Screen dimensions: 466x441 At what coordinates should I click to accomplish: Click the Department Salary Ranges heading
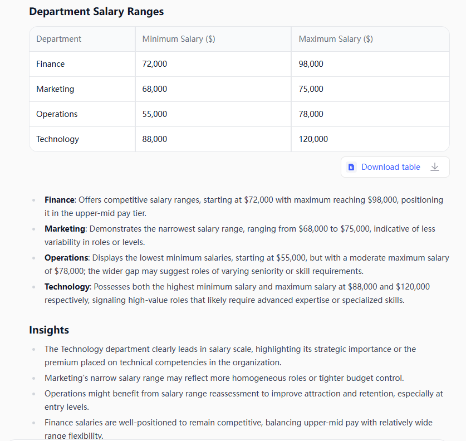[96, 12]
